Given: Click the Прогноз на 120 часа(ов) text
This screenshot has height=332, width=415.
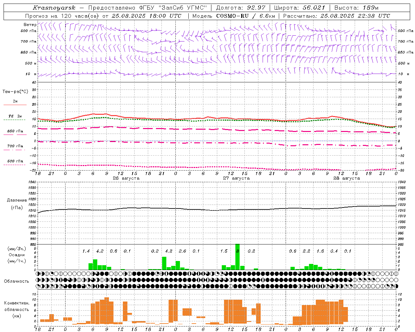Looking at the screenshot, I should pos(62,16).
